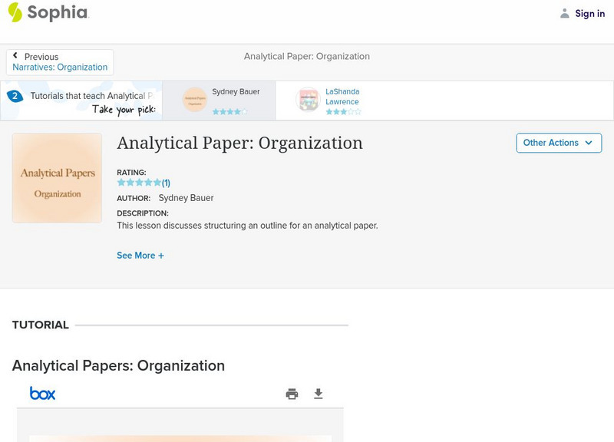
Task: Open the Sophia logo home link
Action: [48, 12]
